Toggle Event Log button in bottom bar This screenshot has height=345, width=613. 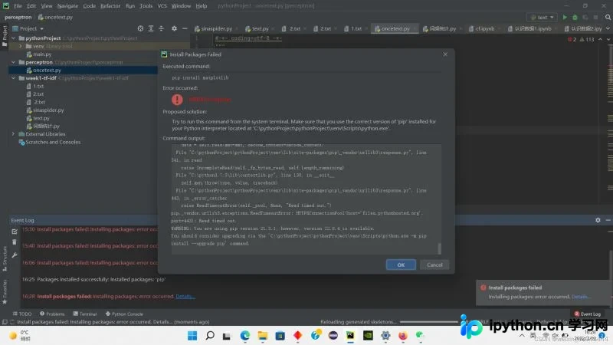point(587,314)
